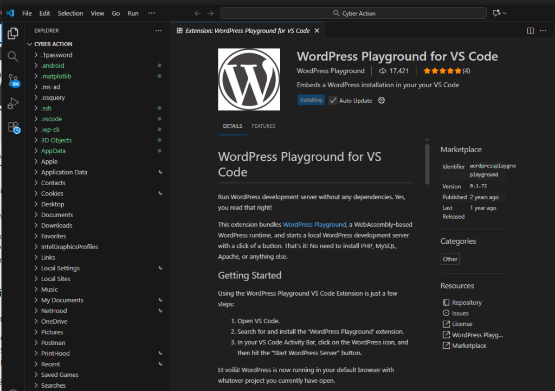Expand the Documents folder

click(x=56, y=215)
